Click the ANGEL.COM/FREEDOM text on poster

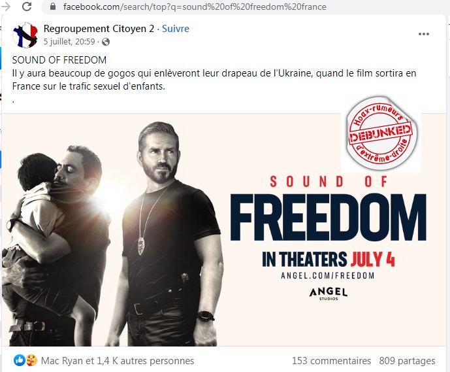328,275
